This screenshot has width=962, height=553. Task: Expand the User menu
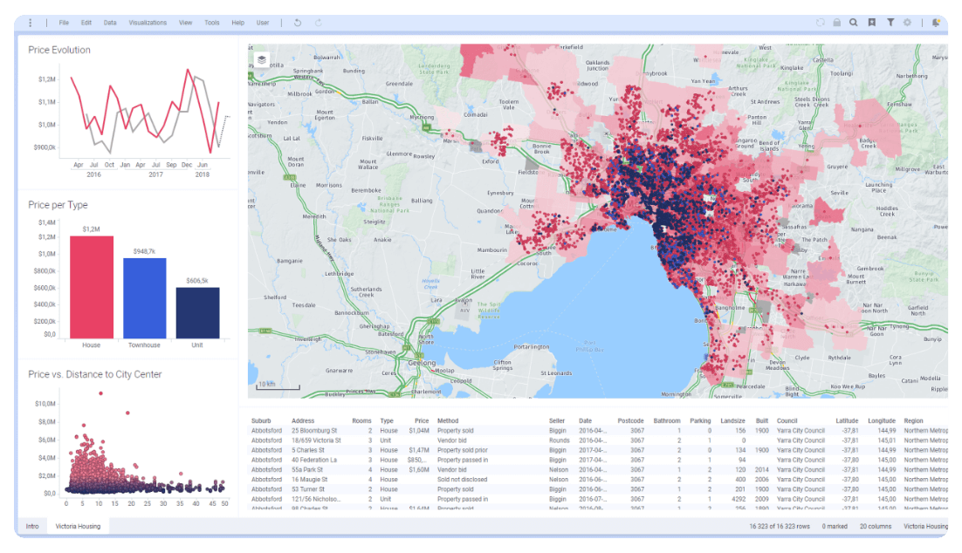(x=263, y=23)
